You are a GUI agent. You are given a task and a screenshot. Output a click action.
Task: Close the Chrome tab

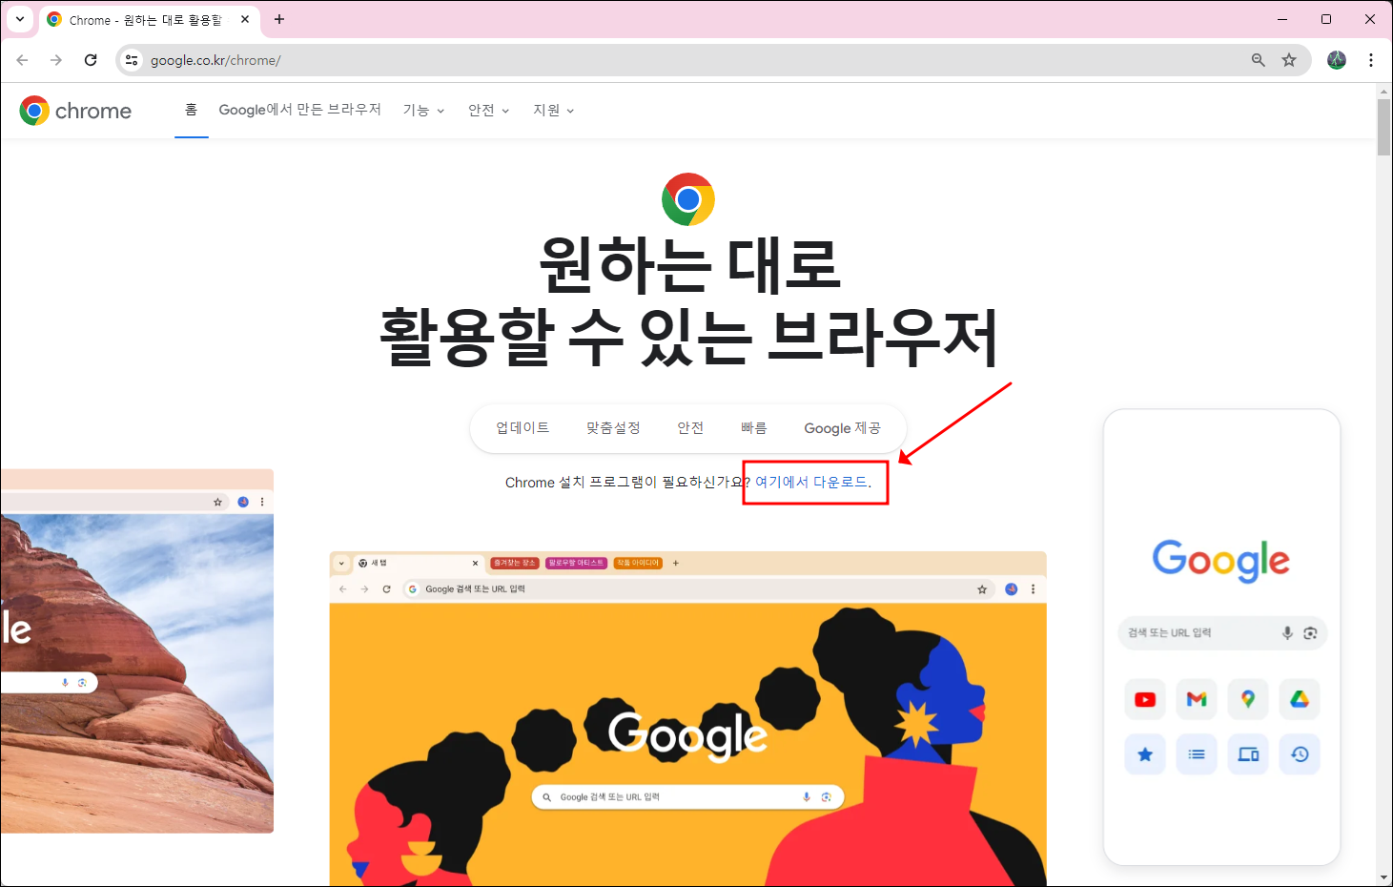pos(245,19)
